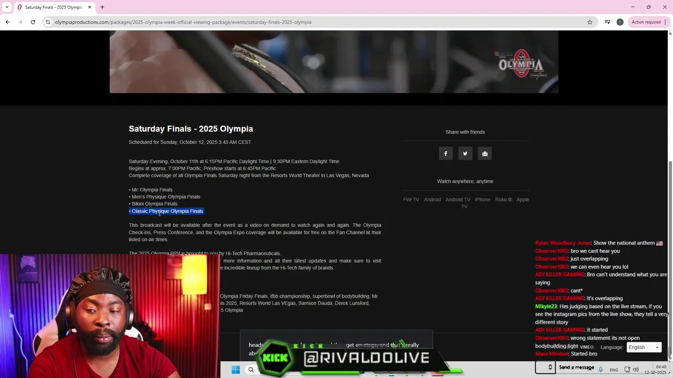Click the ENG language indicator
Image resolution: width=673 pixels, height=378 pixels.
(614, 370)
